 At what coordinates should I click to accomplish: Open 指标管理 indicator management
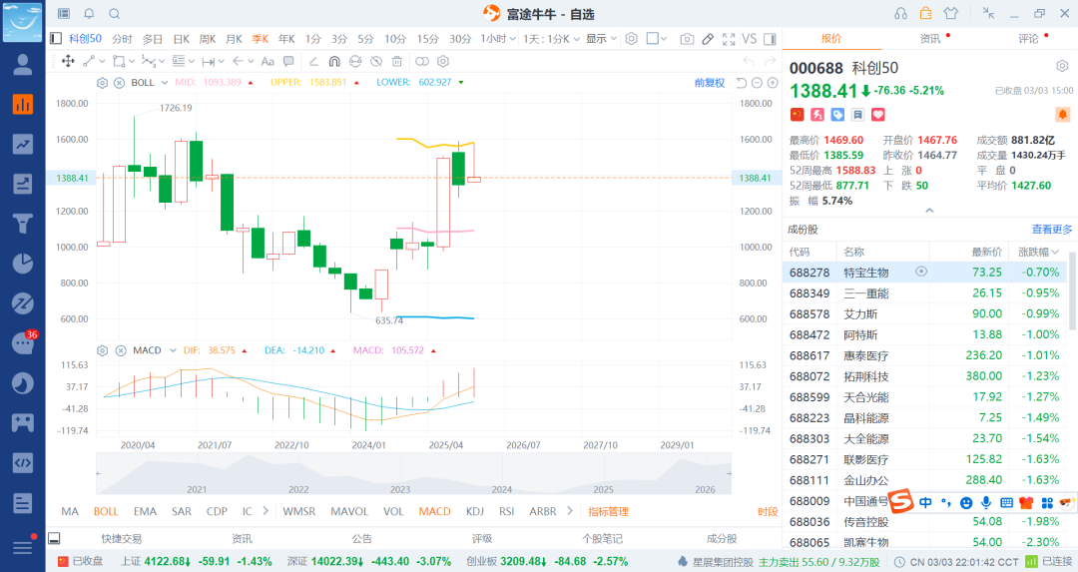pos(608,511)
